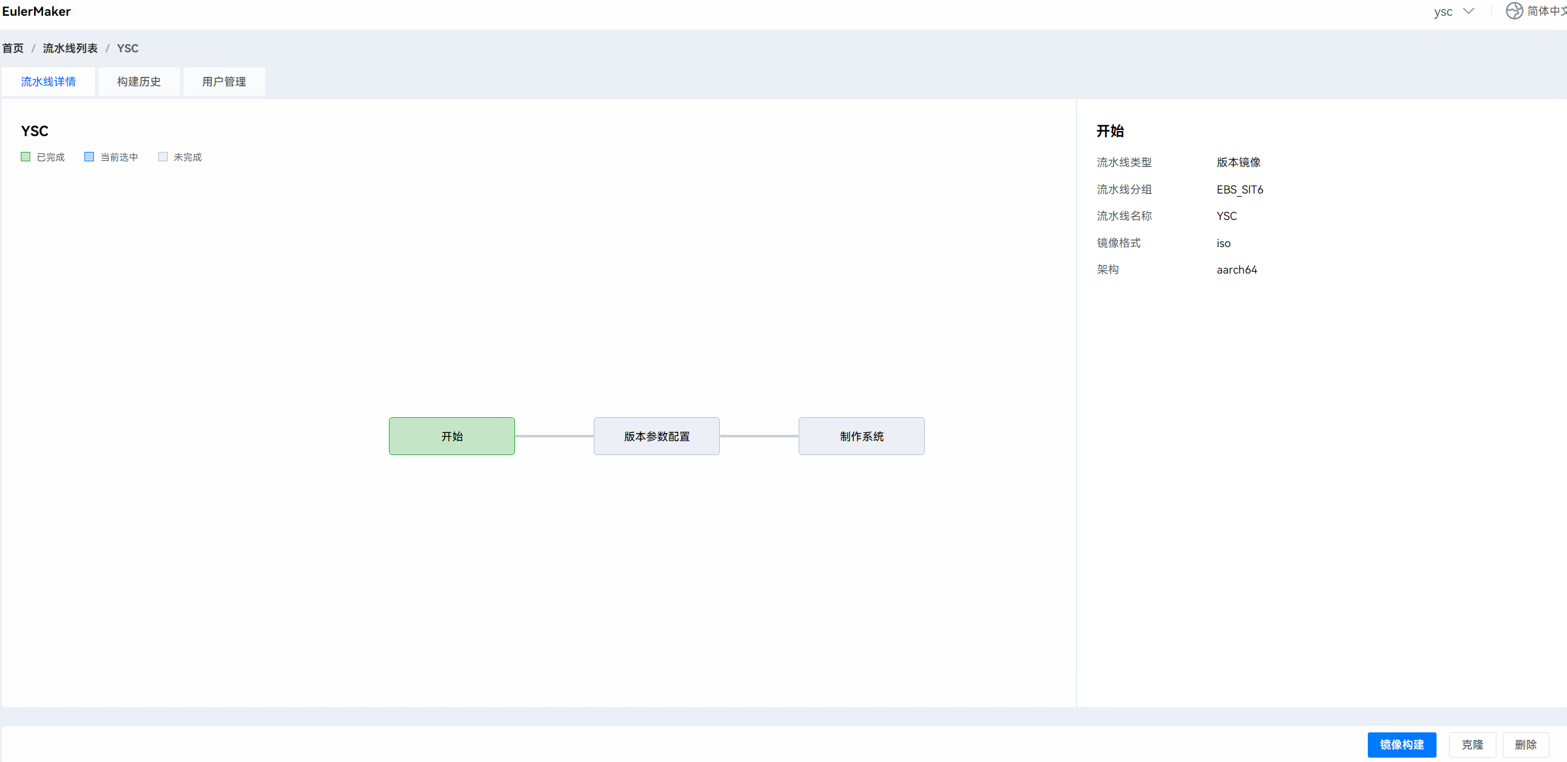The image size is (1567, 762).
Task: Click the globe language icon
Action: [1514, 11]
